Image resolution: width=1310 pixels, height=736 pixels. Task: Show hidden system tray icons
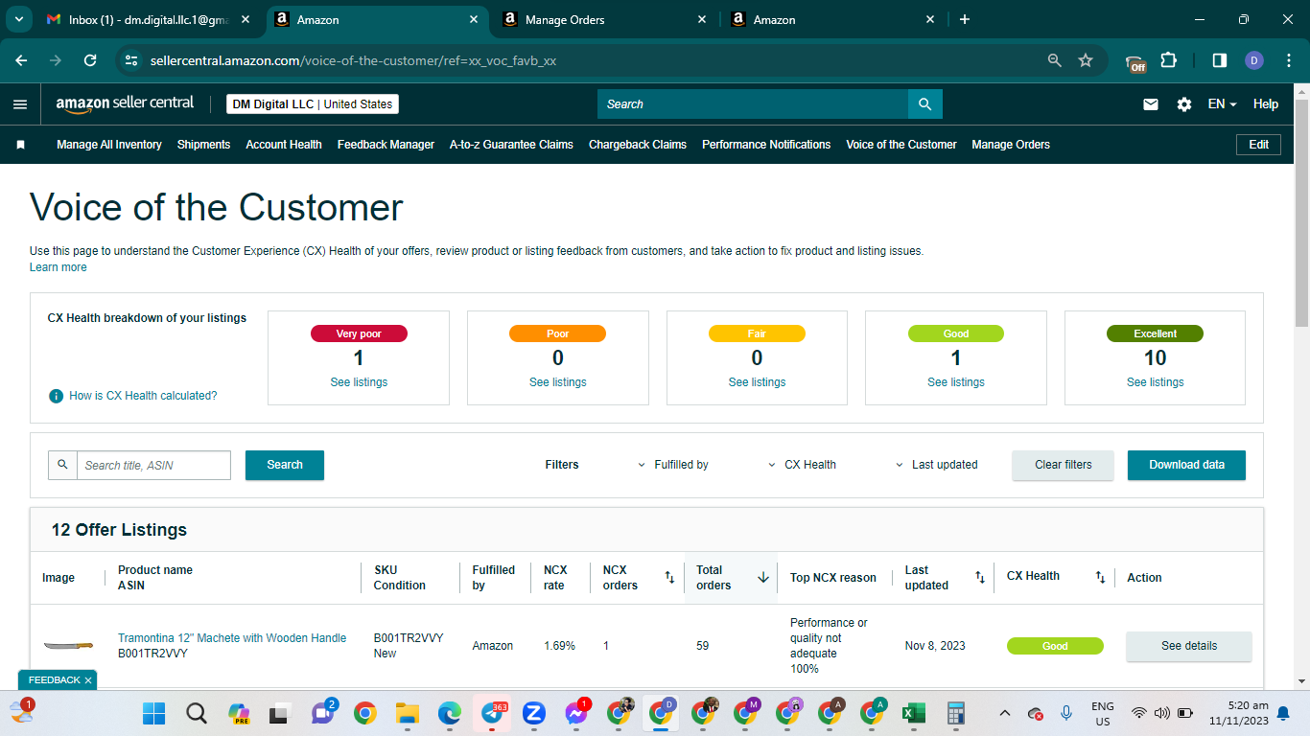tap(1005, 713)
